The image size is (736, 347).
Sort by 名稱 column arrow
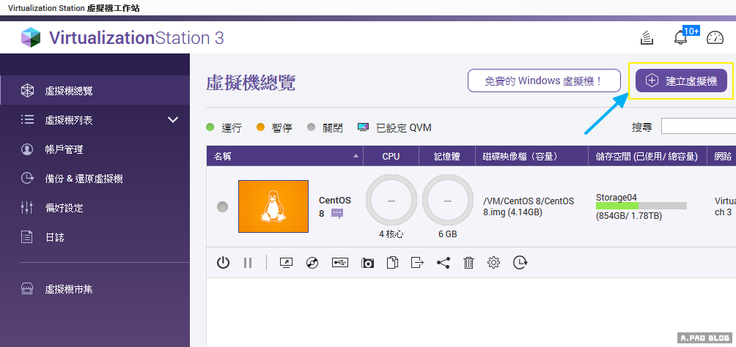pyautogui.click(x=356, y=156)
